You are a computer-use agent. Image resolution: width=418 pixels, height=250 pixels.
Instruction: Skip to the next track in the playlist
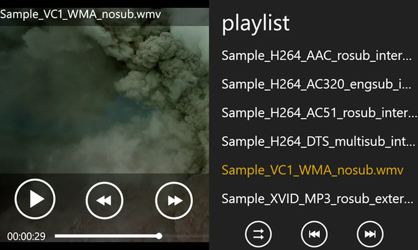tap(370, 234)
